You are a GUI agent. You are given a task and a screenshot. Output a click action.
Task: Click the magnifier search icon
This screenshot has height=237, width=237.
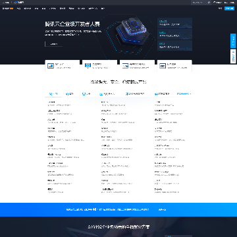point(209,3)
